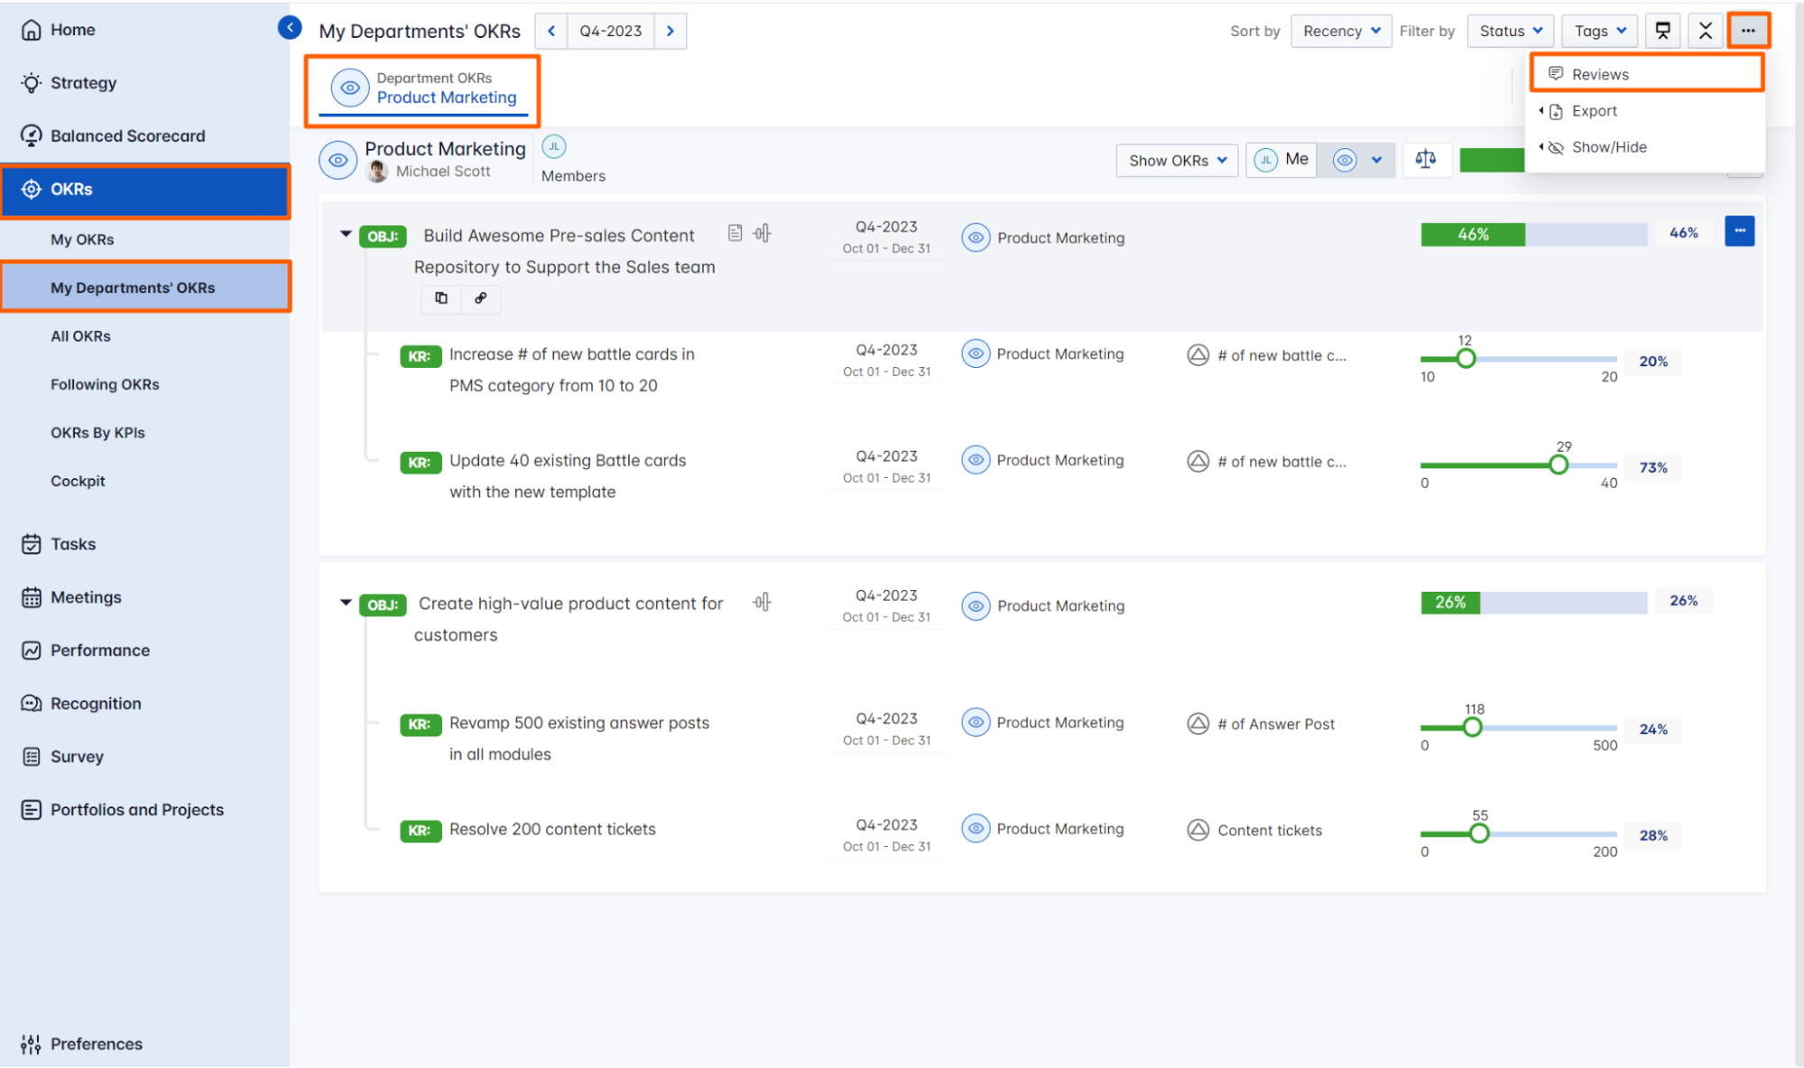Click the presentation mode icon in toolbar
Image resolution: width=1804 pixels, height=1068 pixels.
[x=1662, y=31]
